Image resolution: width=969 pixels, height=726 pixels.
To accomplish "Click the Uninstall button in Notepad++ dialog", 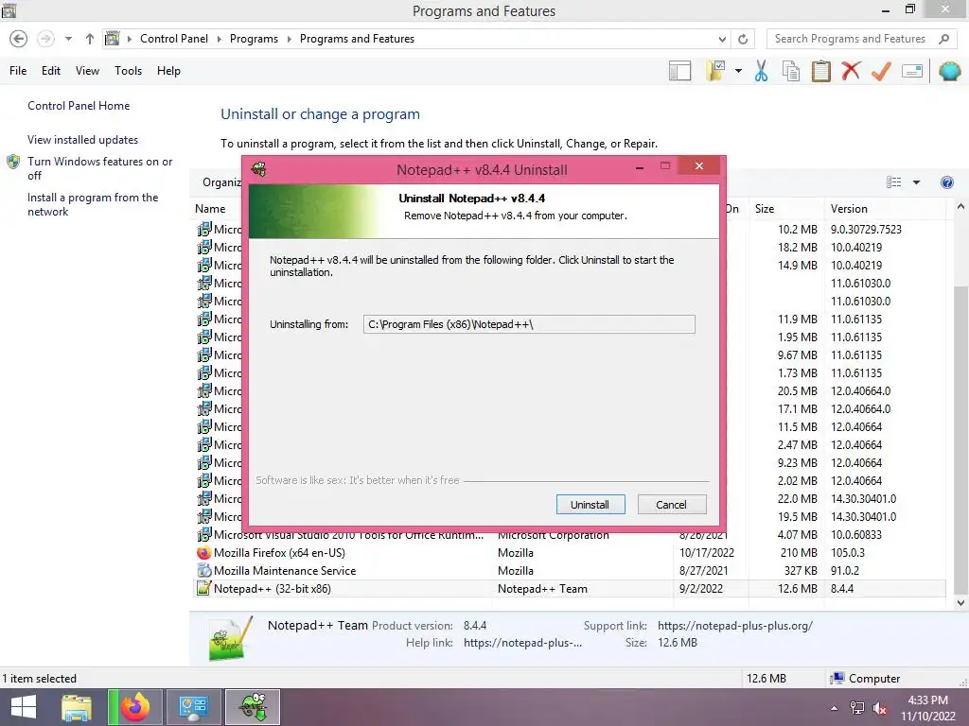I will point(590,505).
